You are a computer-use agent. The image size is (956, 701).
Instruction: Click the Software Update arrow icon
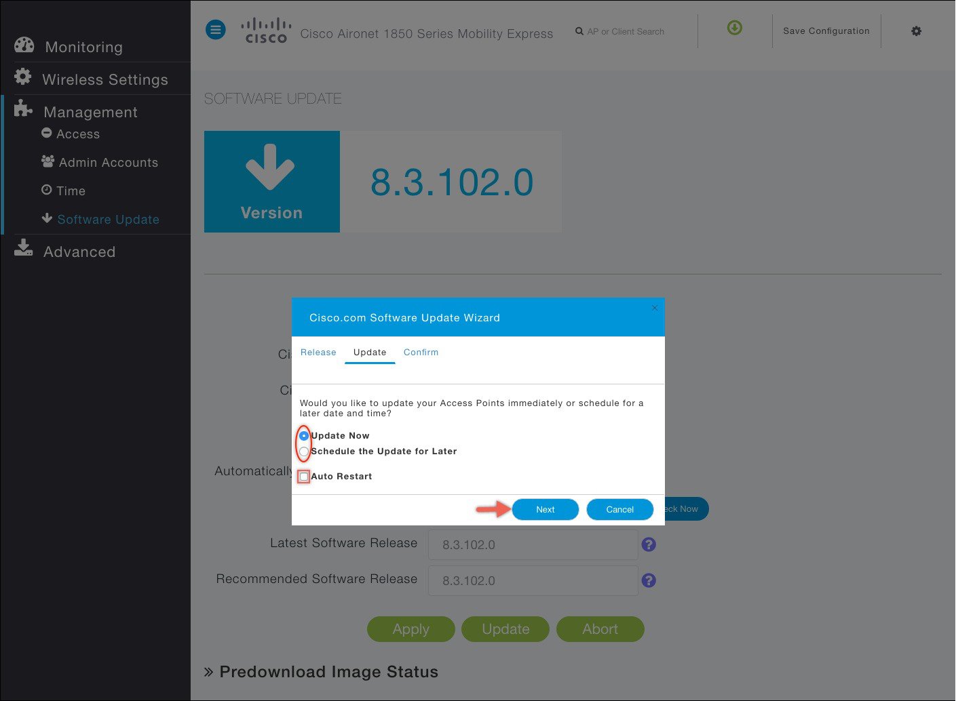coord(47,218)
